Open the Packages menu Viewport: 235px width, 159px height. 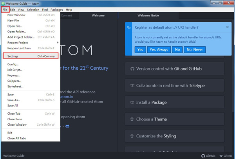pyautogui.click(x=56, y=9)
